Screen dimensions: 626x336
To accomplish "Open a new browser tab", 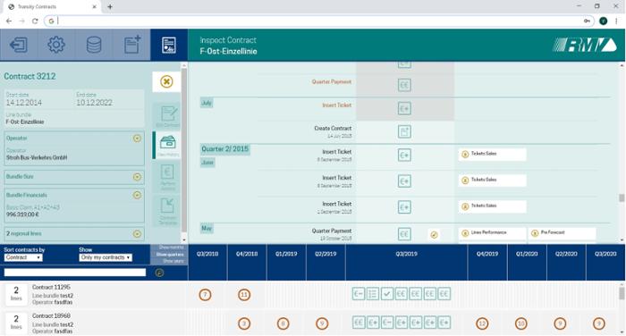I will [110, 7].
